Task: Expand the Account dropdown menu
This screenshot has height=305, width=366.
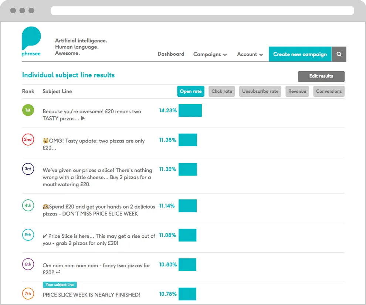Action: coord(250,54)
